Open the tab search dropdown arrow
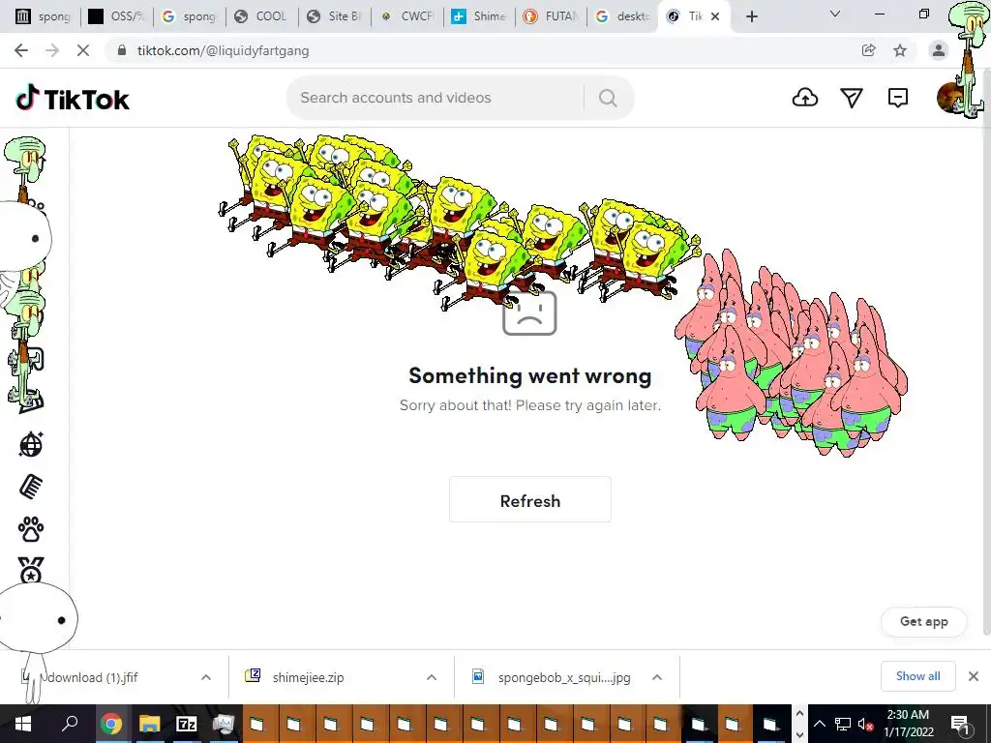This screenshot has height=743, width=991. pyautogui.click(x=835, y=14)
